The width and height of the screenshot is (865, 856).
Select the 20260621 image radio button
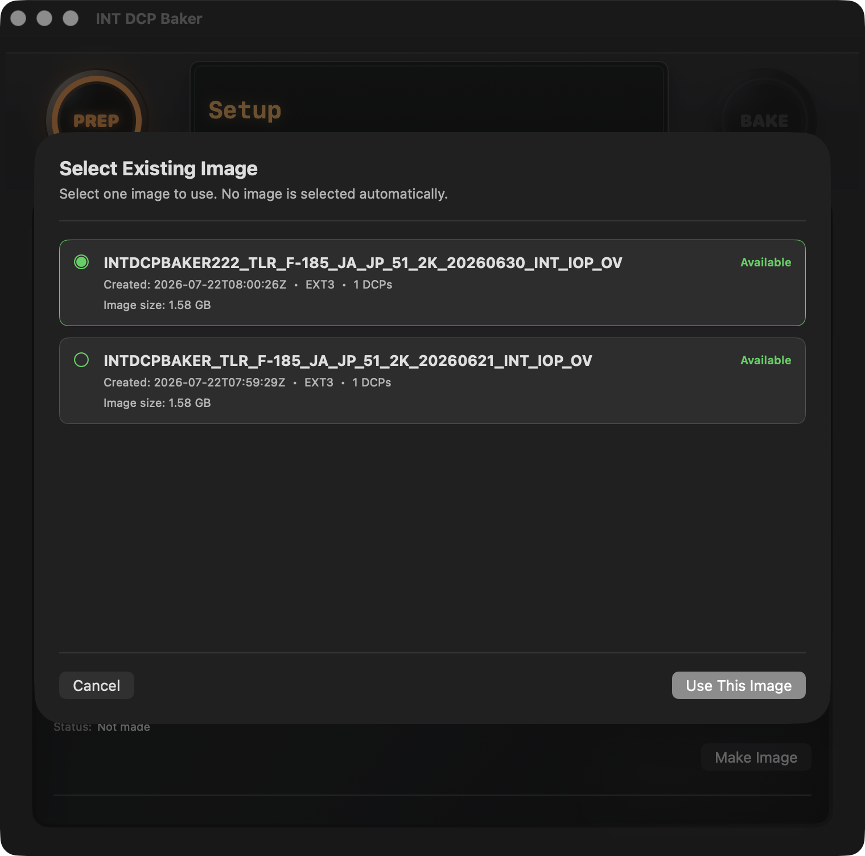pos(81,360)
